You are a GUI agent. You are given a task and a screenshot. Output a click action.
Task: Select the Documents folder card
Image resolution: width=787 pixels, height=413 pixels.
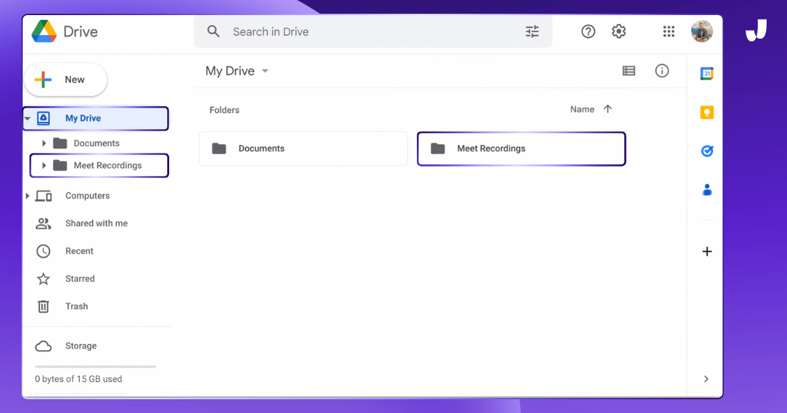tap(304, 149)
